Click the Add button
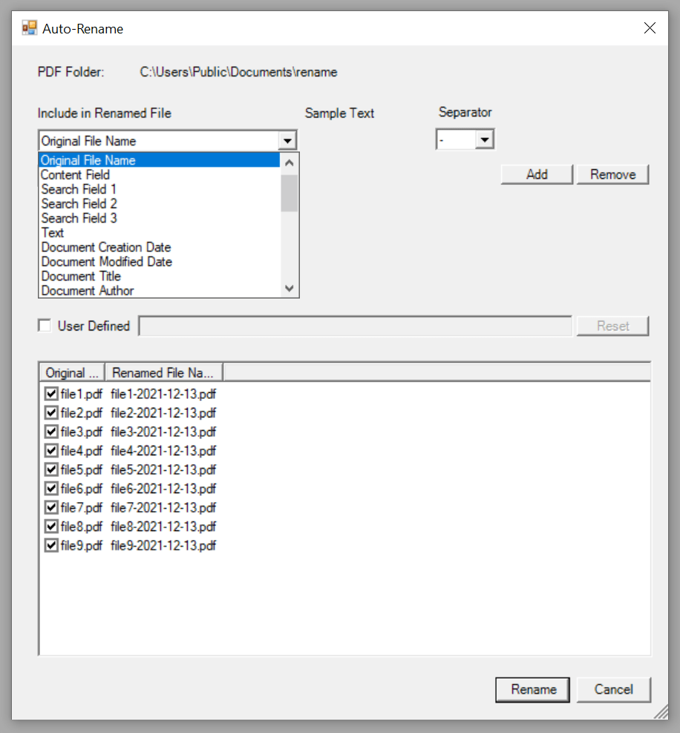The width and height of the screenshot is (680, 733). 536,174
